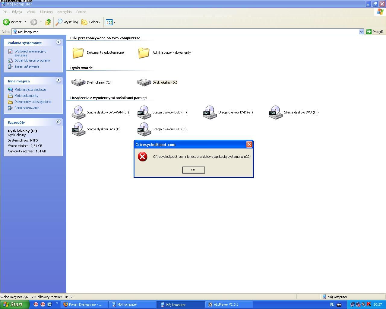Collapse the Inne miejsca panel
The width and height of the screenshot is (386, 309).
tap(59, 81)
